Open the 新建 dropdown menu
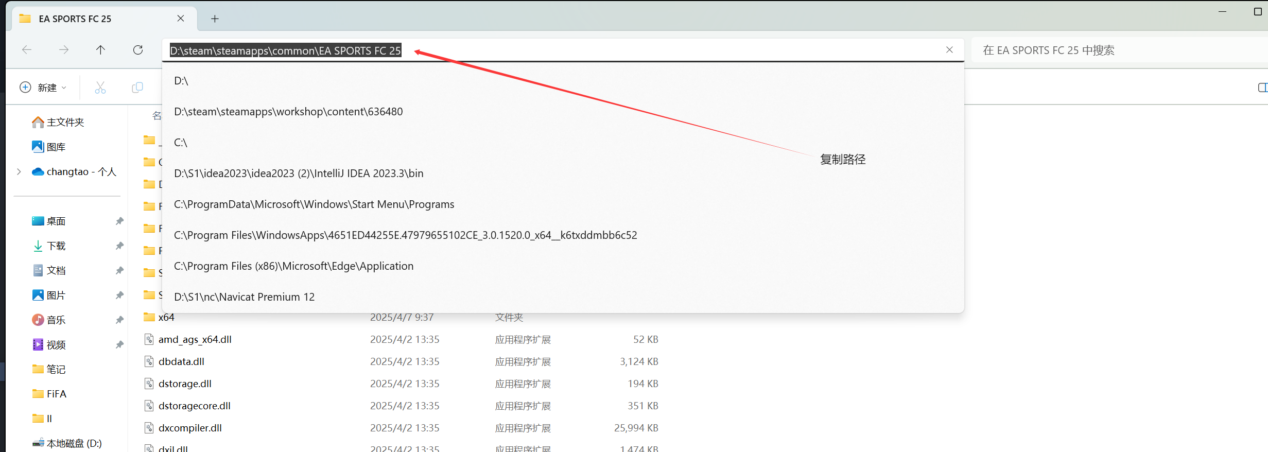 (43, 88)
